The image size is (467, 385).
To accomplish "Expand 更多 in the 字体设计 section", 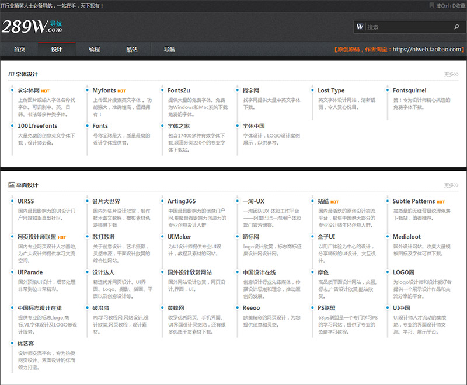I will (451, 75).
